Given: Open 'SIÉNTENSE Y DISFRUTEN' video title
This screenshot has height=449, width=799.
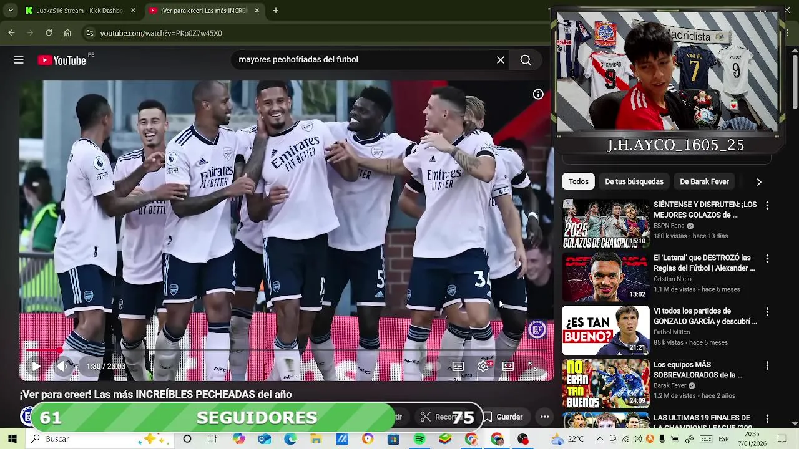Looking at the screenshot, I should pos(705,210).
